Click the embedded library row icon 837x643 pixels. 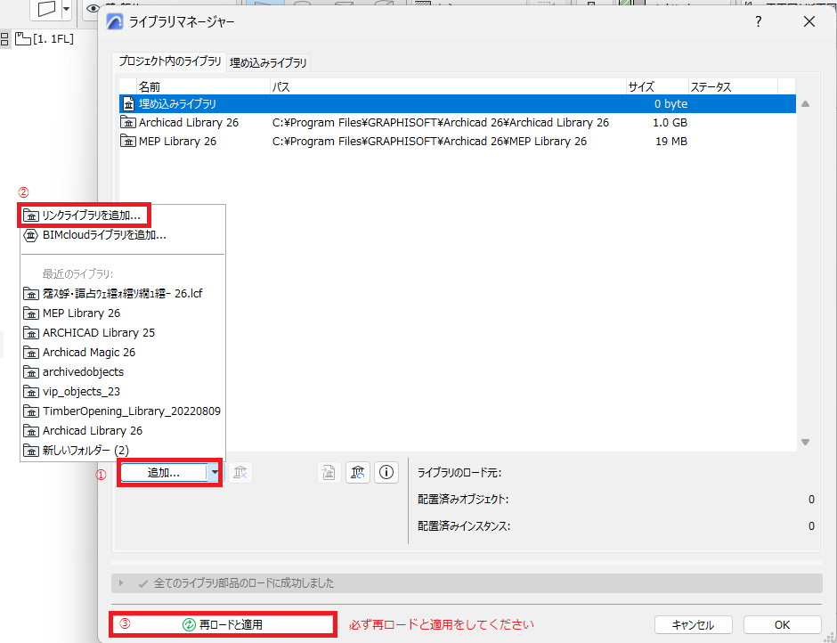[x=128, y=103]
